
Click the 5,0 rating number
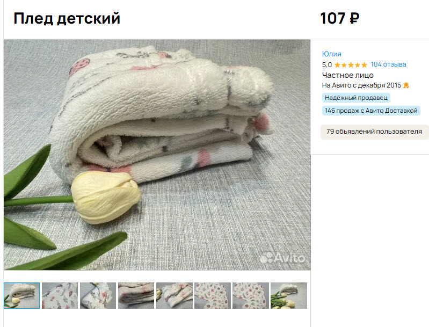pyautogui.click(x=326, y=65)
